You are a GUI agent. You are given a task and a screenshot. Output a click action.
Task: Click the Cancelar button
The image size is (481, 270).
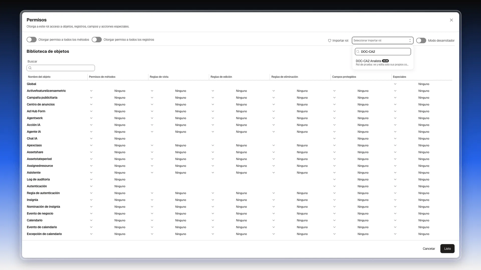tap(429, 249)
